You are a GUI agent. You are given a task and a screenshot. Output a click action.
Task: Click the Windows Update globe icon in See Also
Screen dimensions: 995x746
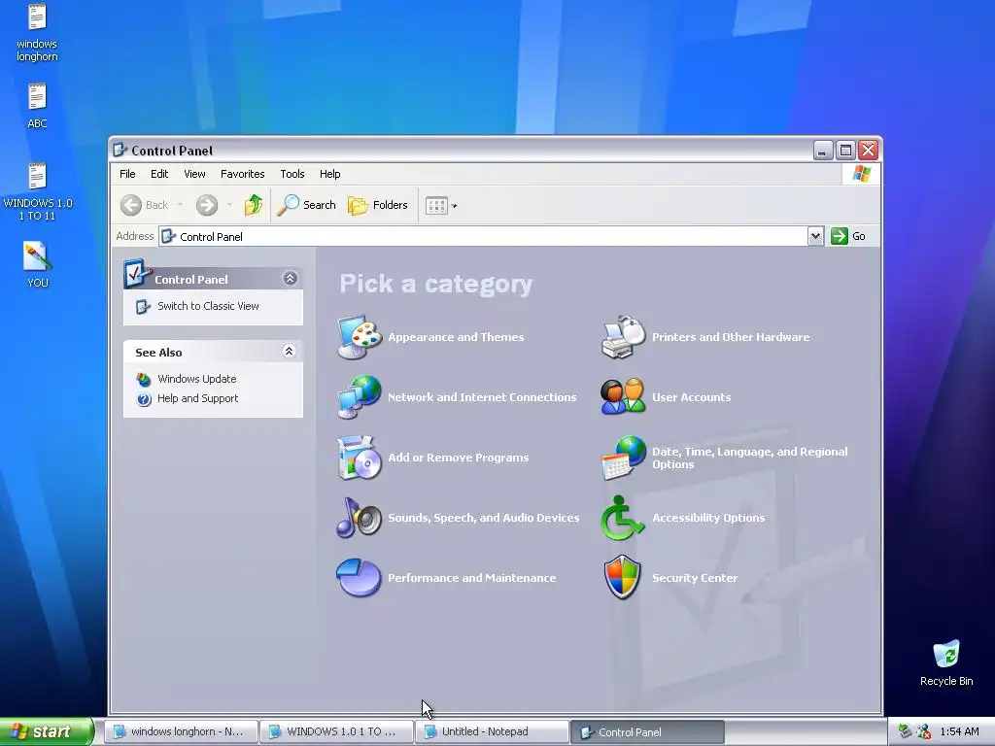(x=144, y=380)
